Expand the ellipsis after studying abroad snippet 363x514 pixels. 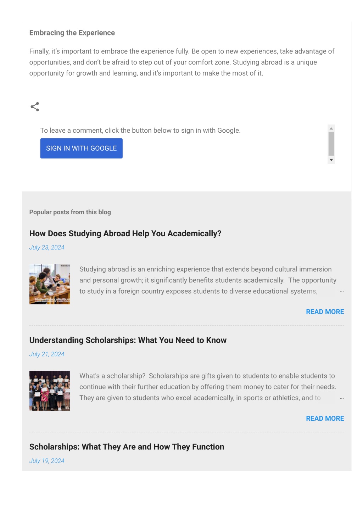(x=342, y=292)
